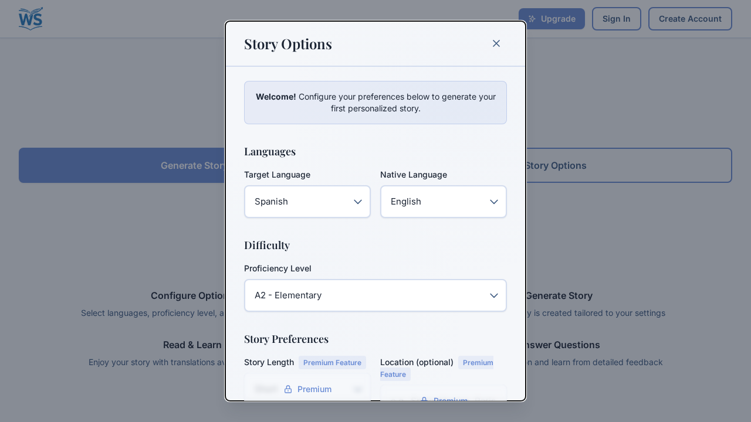Click the lock icon in Story Length field
The width and height of the screenshot is (751, 422).
(x=287, y=389)
